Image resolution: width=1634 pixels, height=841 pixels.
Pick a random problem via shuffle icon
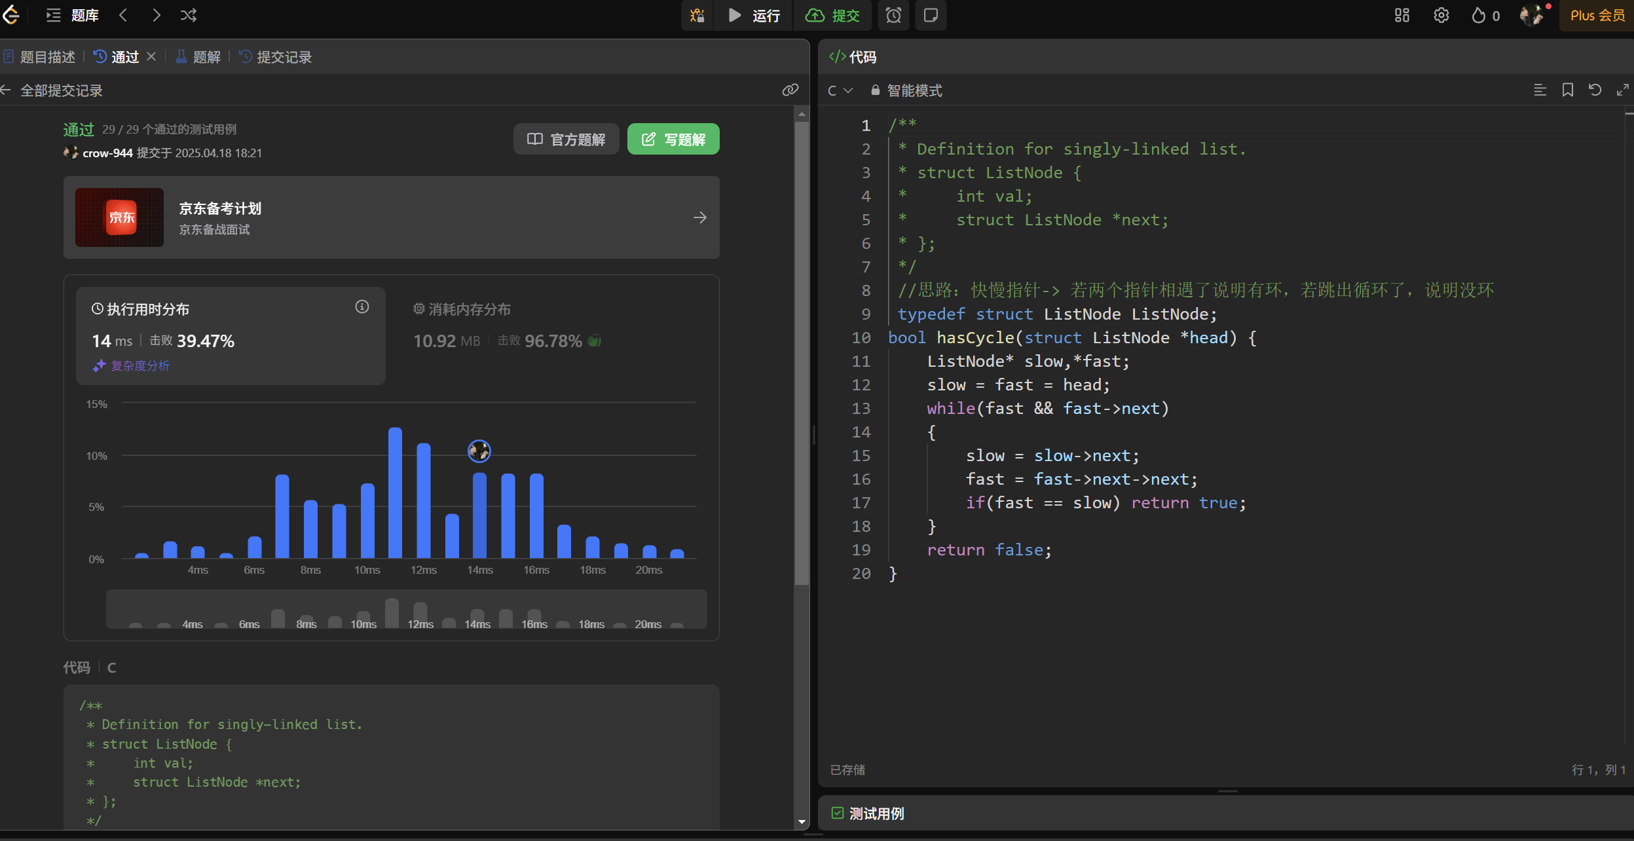click(x=189, y=15)
